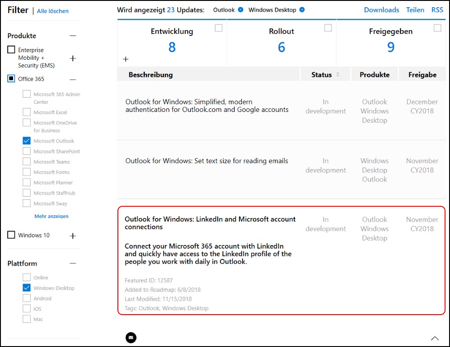Check the Enterprise Mobility + Security checkbox
Image resolution: width=450 pixels, height=347 pixels.
point(11,49)
